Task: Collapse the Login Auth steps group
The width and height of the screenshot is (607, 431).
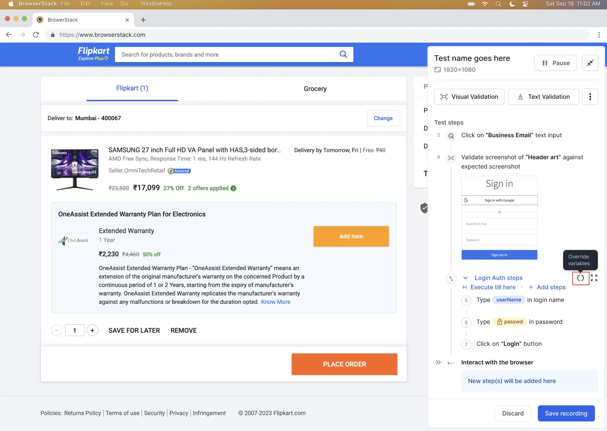Action: (465, 278)
